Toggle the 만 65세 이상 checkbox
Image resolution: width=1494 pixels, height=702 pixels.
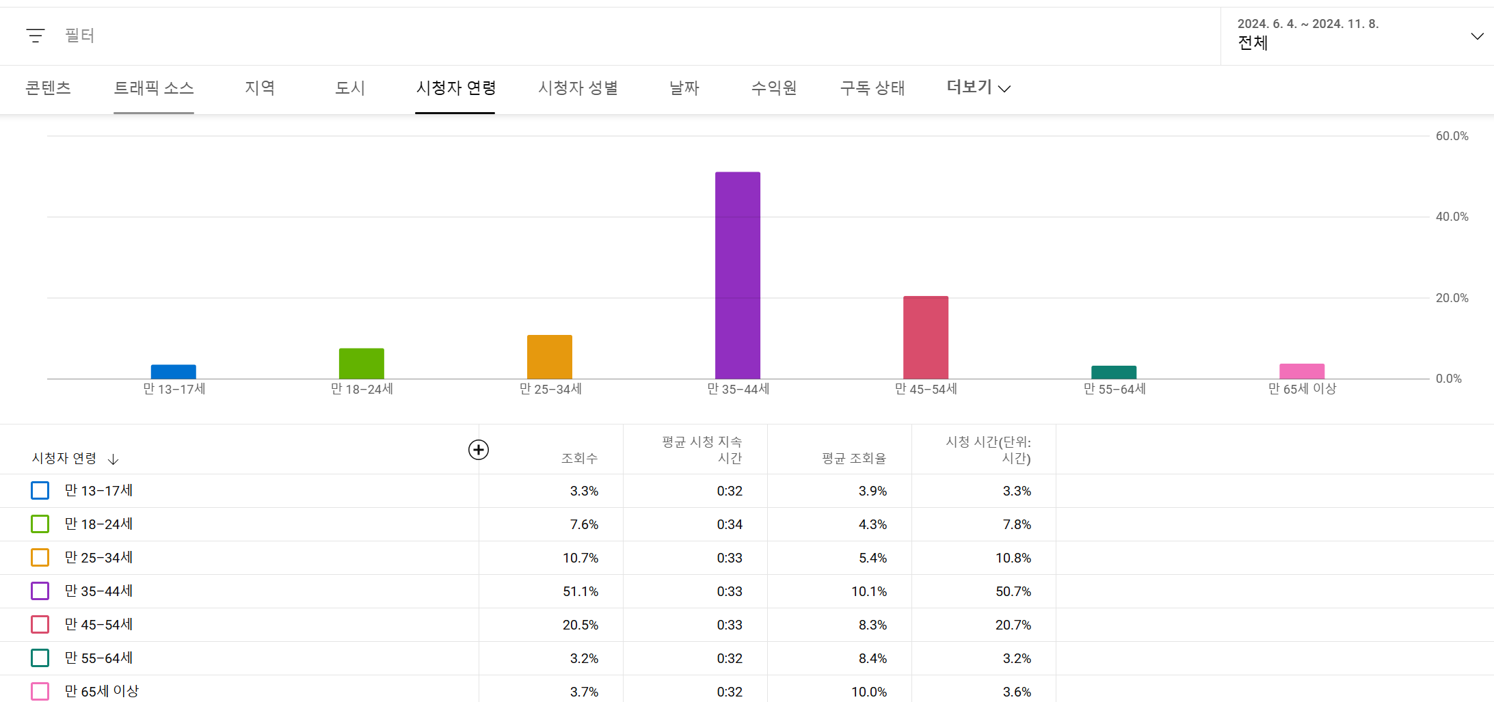40,691
